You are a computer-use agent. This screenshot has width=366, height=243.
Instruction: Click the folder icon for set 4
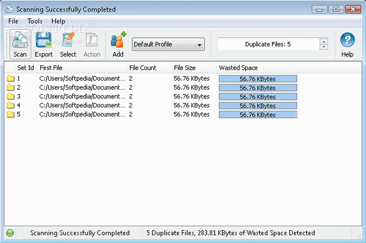point(10,106)
